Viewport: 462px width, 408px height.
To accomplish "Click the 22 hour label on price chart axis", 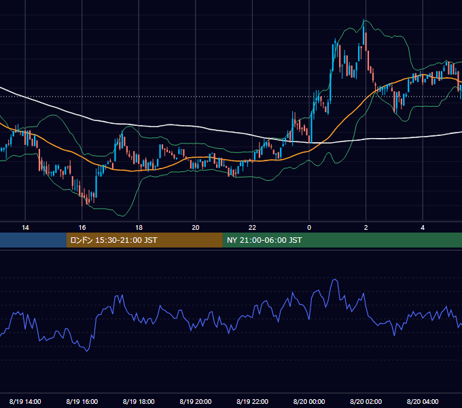I will click(x=252, y=228).
